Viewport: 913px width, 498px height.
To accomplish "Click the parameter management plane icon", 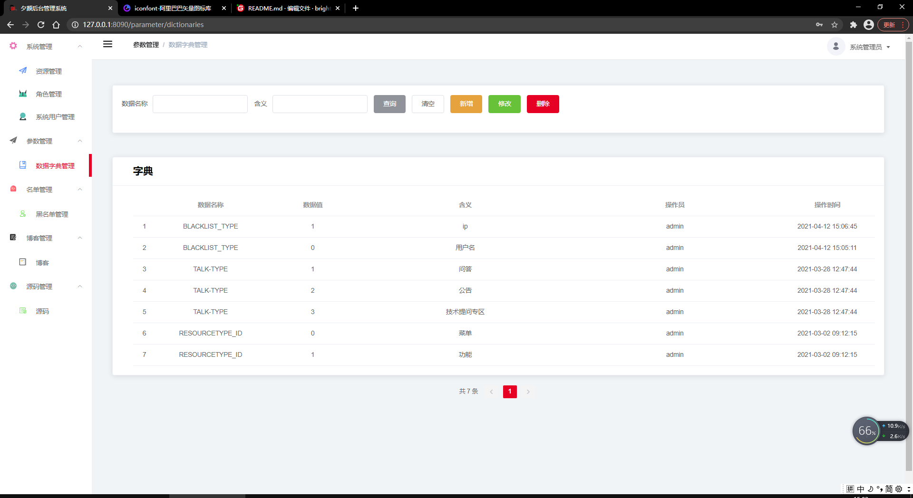I will coord(13,141).
